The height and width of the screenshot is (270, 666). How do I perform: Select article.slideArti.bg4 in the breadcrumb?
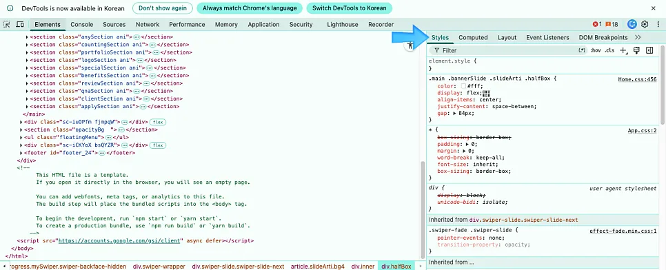coord(318,267)
